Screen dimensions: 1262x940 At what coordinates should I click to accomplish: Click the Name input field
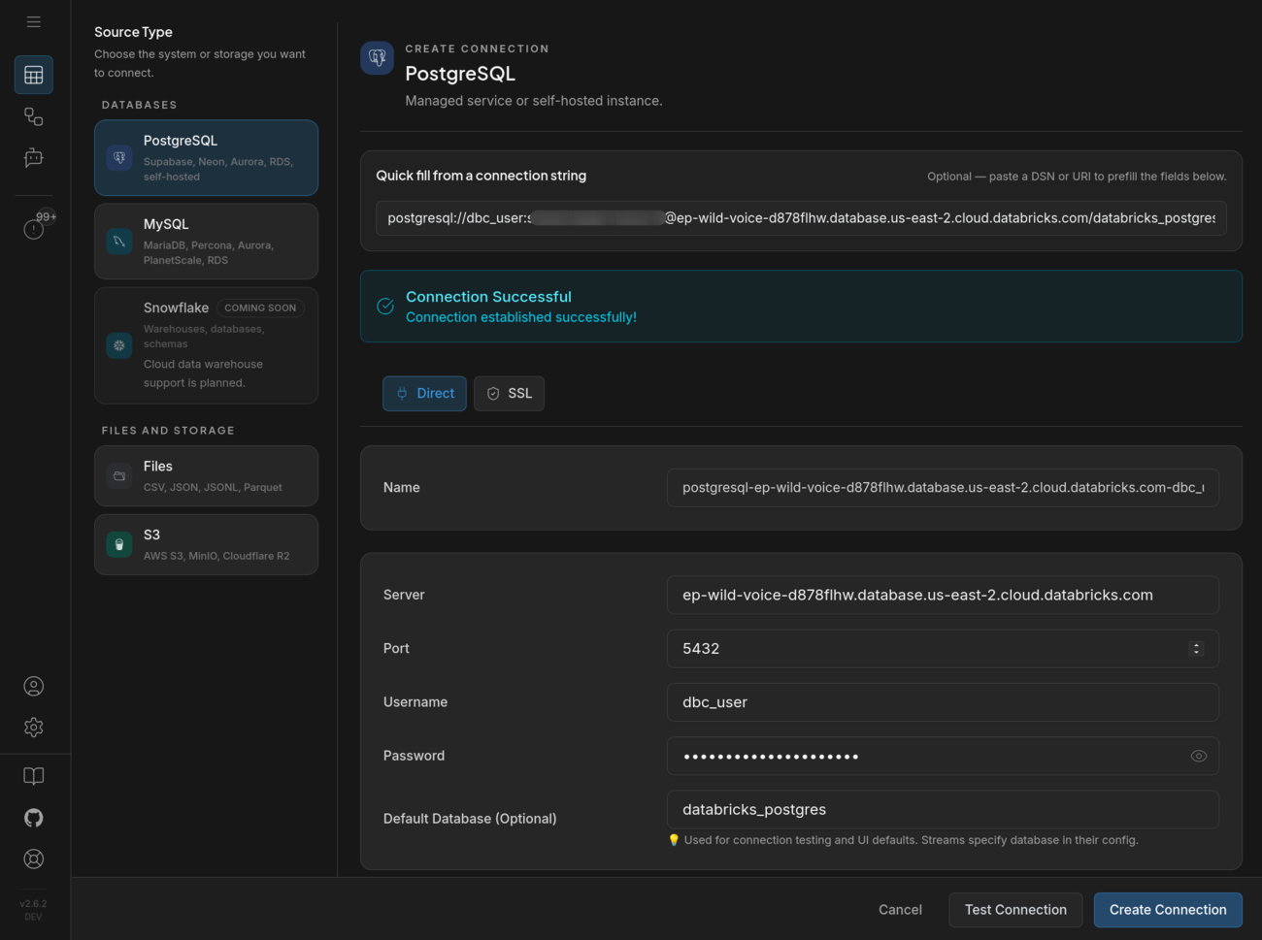click(x=943, y=488)
